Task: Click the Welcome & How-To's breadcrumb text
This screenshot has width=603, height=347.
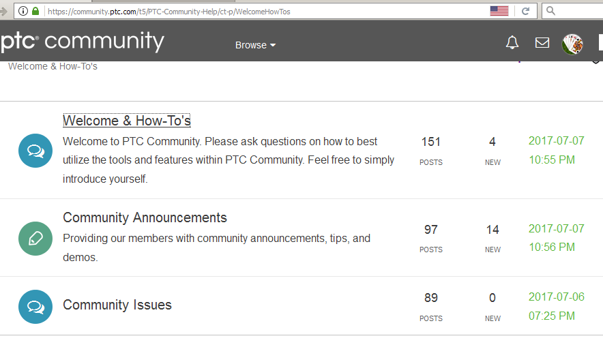Action: (x=53, y=66)
